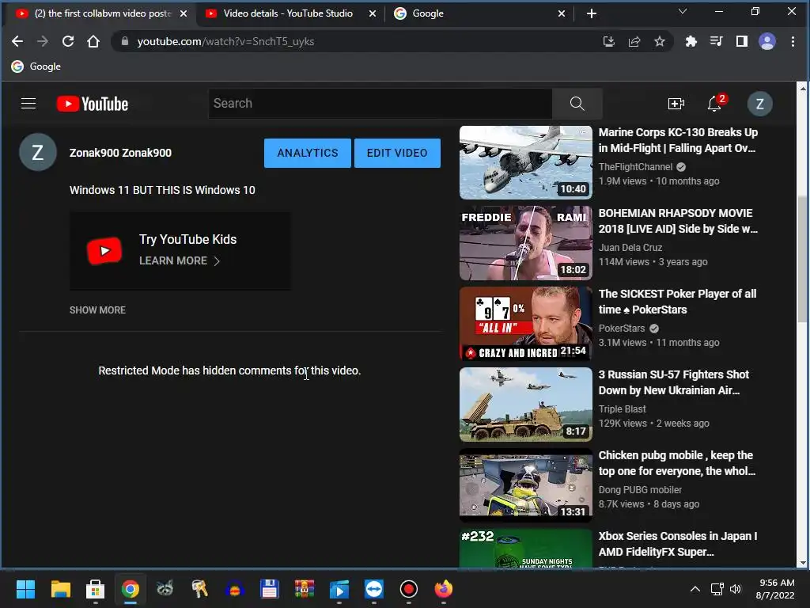This screenshot has width=810, height=608.
Task: Open a new browser tab
Action: tap(592, 13)
